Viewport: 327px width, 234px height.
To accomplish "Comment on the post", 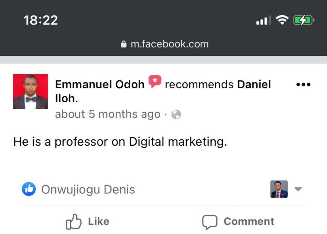I will [238, 222].
